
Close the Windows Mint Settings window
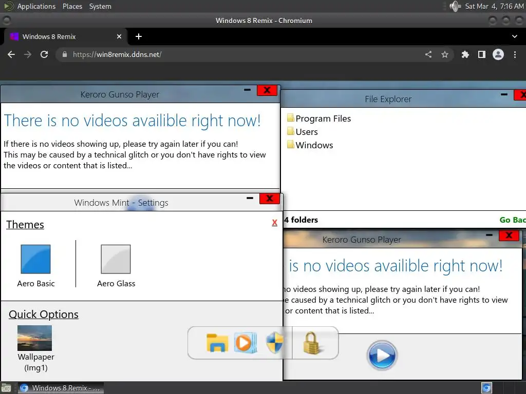pyautogui.click(x=269, y=199)
